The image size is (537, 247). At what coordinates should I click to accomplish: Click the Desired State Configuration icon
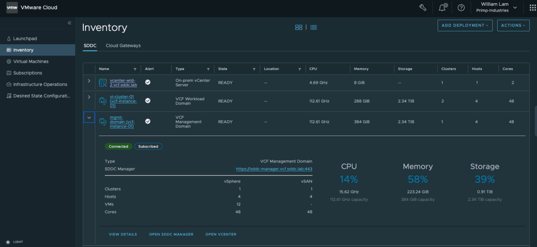9,96
